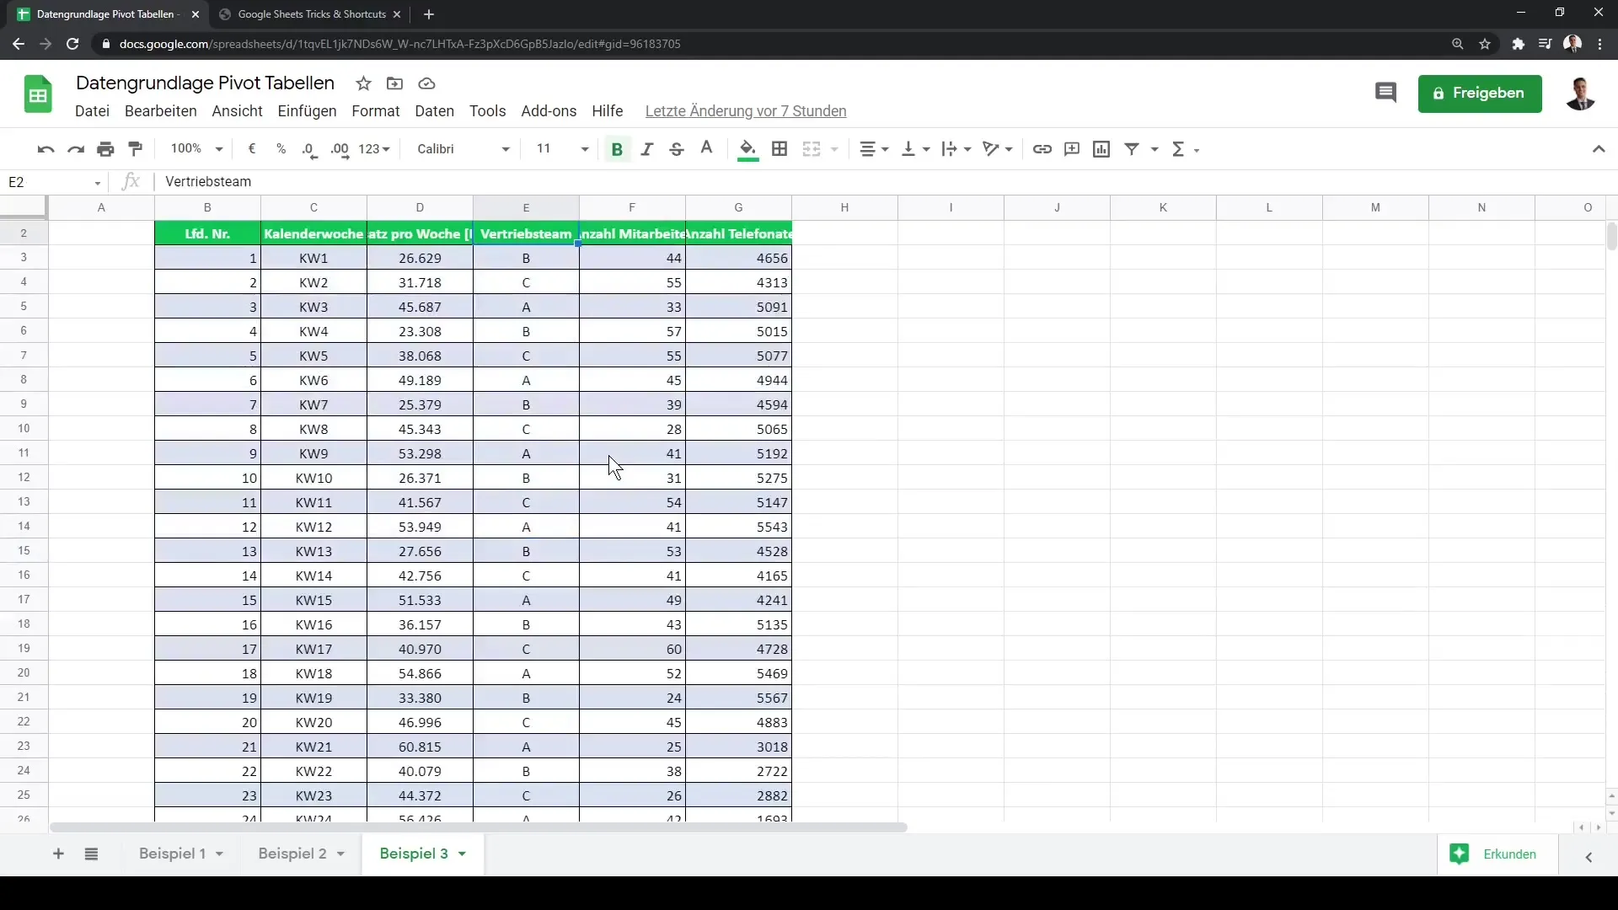Select cell containing KW9
Screen dimensions: 1618x910
click(x=313, y=453)
